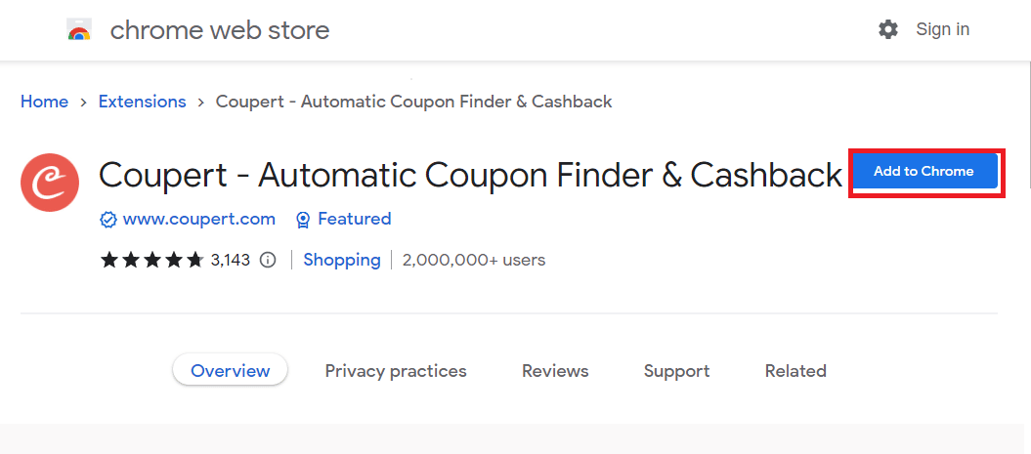This screenshot has height=454, width=1031.
Task: Open the Shopping category link
Action: 342,260
